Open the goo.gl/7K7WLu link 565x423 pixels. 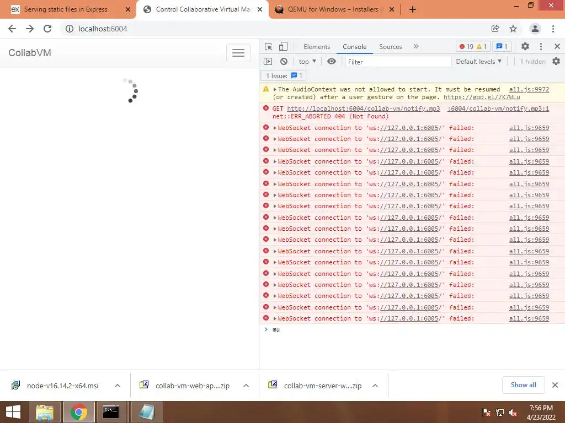[x=482, y=97]
